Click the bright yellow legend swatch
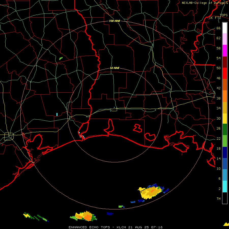 [x=225, y=119]
